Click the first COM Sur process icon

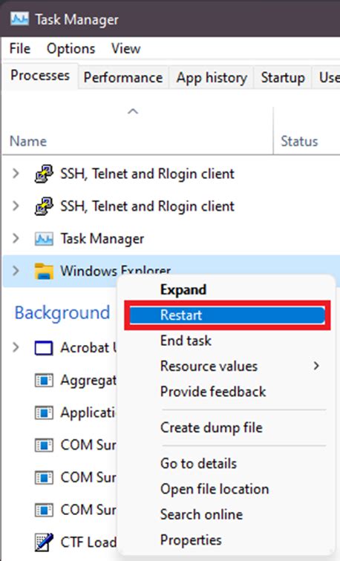coord(44,445)
